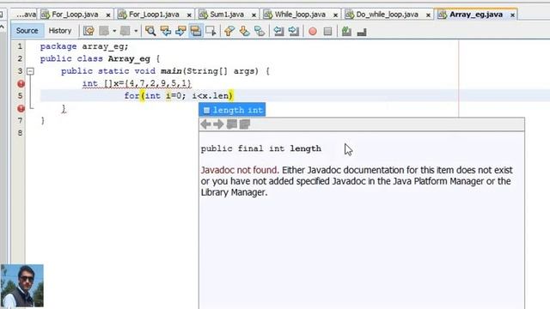Switch to History view
The height and width of the screenshot is (309, 550).
[60, 31]
